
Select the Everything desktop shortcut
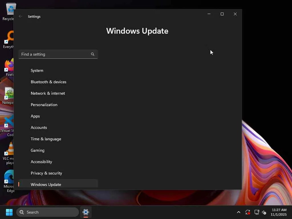pos(8,39)
